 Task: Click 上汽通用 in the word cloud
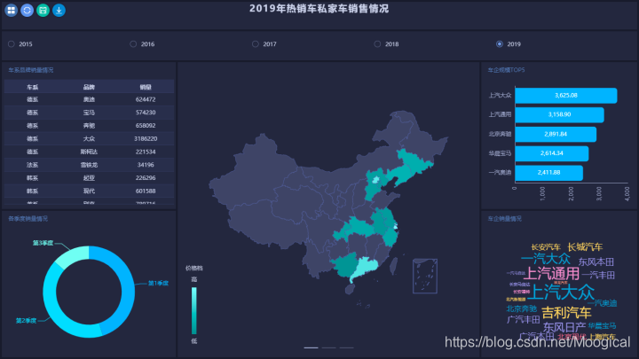(x=552, y=274)
